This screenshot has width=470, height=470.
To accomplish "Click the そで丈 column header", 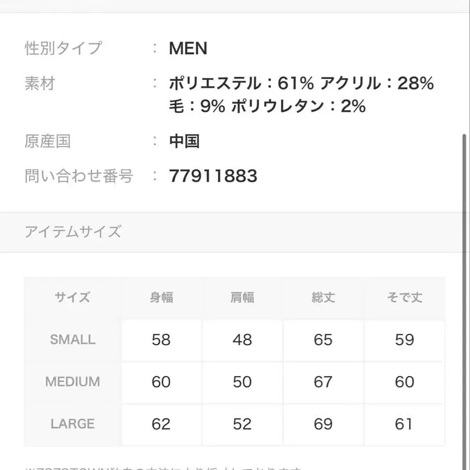I will pyautogui.click(x=404, y=298).
